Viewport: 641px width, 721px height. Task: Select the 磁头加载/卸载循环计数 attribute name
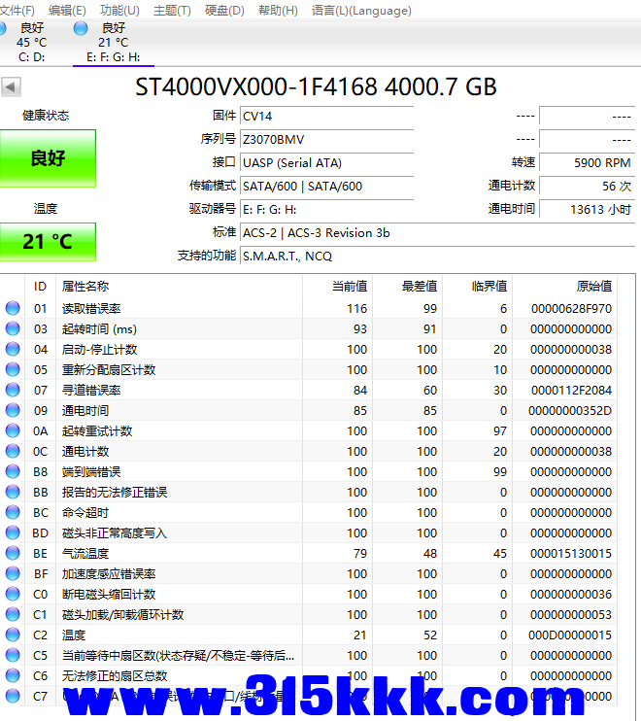[x=123, y=615]
